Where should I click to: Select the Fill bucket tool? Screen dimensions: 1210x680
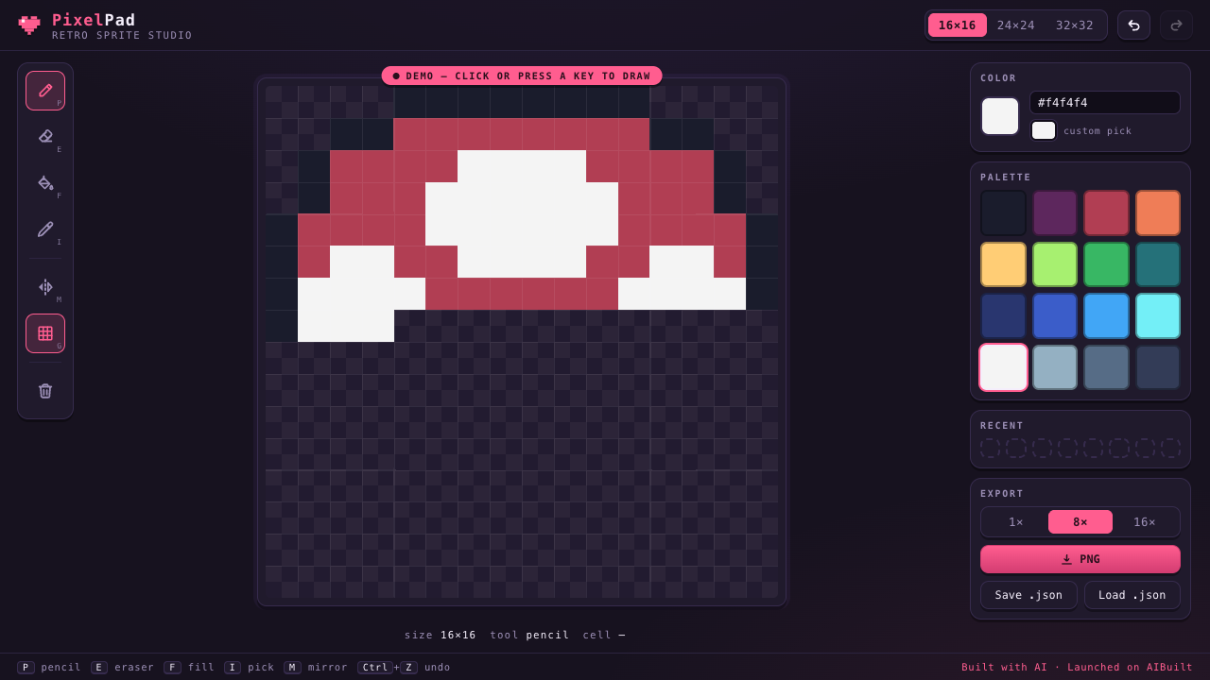[x=45, y=183]
